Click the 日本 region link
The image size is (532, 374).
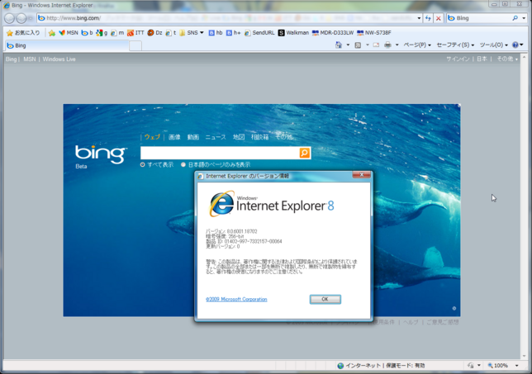click(x=482, y=59)
